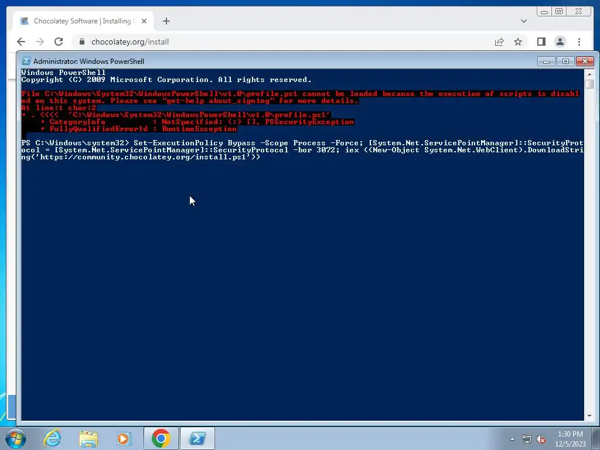Reload the chocolatey.org page
Image resolution: width=600 pixels, height=450 pixels.
click(x=59, y=42)
